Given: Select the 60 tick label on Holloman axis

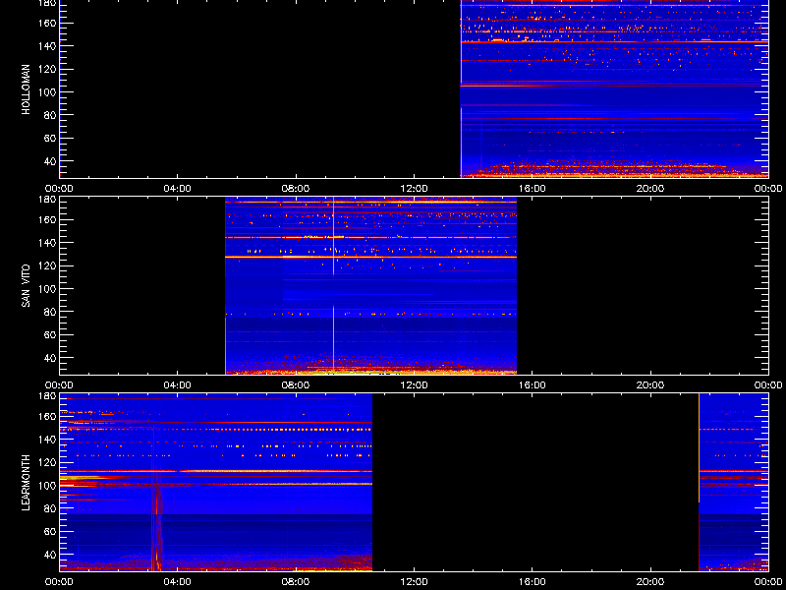Looking at the screenshot, I should pyautogui.click(x=50, y=138).
